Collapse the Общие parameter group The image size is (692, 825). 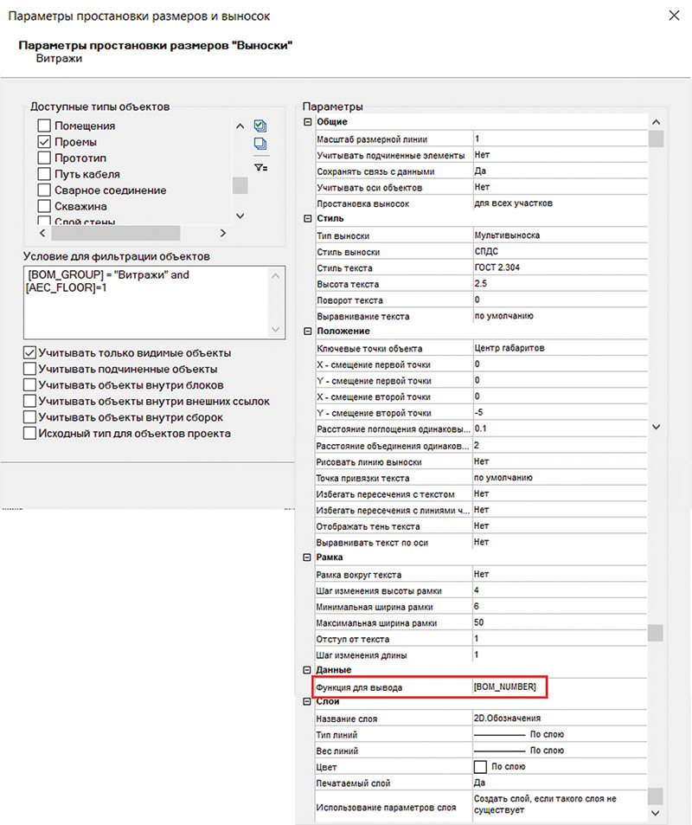307,122
